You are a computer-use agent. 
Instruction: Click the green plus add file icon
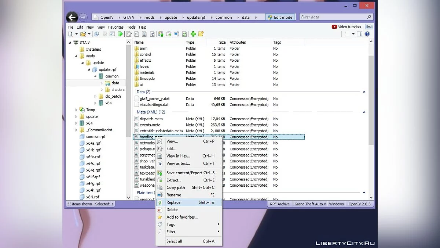[193, 34]
